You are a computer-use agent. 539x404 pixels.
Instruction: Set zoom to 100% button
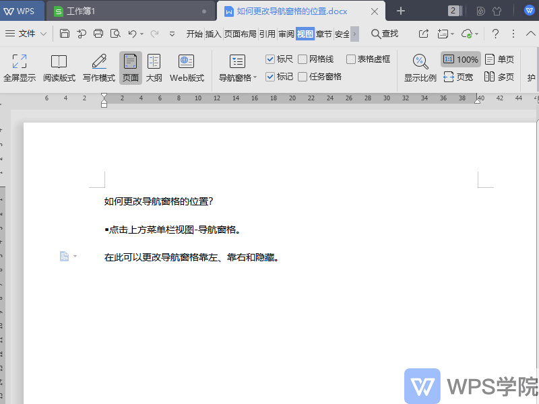pos(461,59)
